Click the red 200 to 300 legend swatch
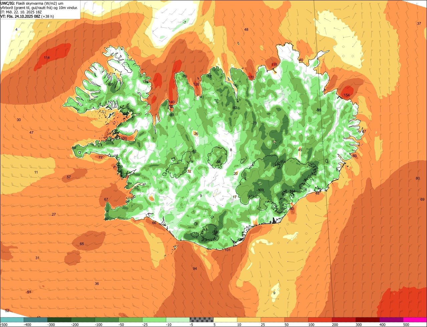Image resolution: width=427 pixels, height=327 pixels. 344,320
